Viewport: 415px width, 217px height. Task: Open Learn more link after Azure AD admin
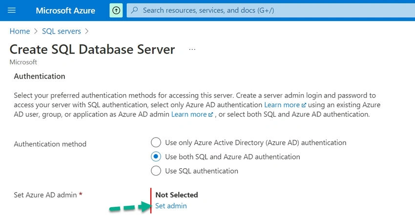tap(192, 115)
